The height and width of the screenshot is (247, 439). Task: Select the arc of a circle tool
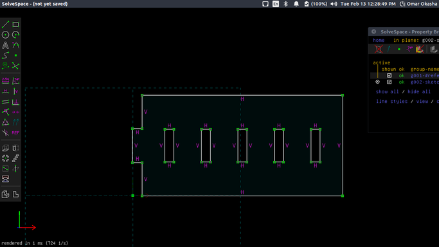[x=15, y=35]
